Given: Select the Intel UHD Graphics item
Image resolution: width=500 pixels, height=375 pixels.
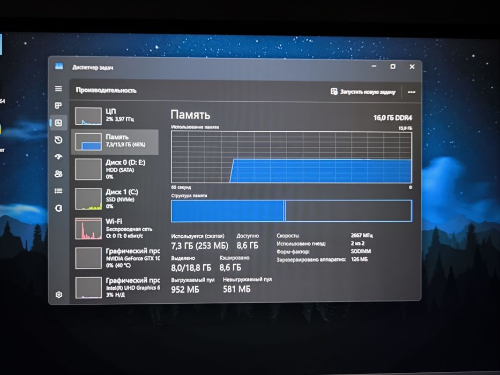Looking at the screenshot, I should tap(115, 287).
